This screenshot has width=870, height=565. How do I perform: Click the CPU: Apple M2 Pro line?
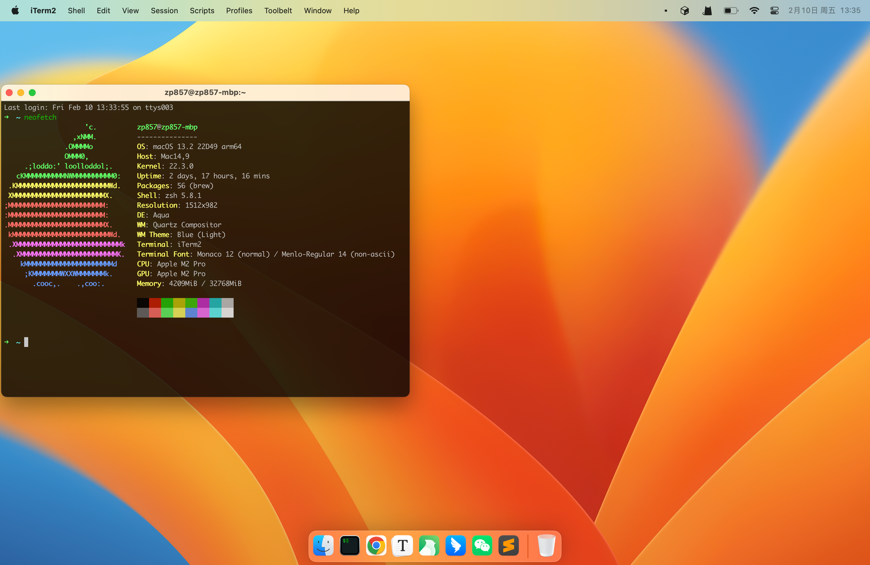tap(171, 264)
